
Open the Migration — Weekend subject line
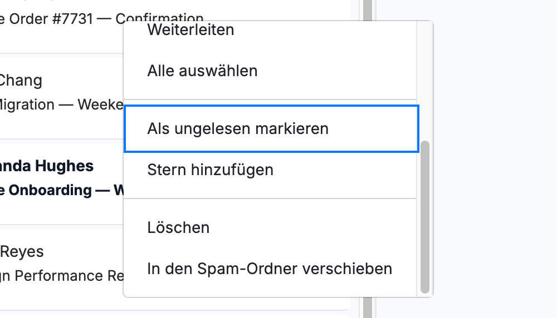[x=61, y=105]
